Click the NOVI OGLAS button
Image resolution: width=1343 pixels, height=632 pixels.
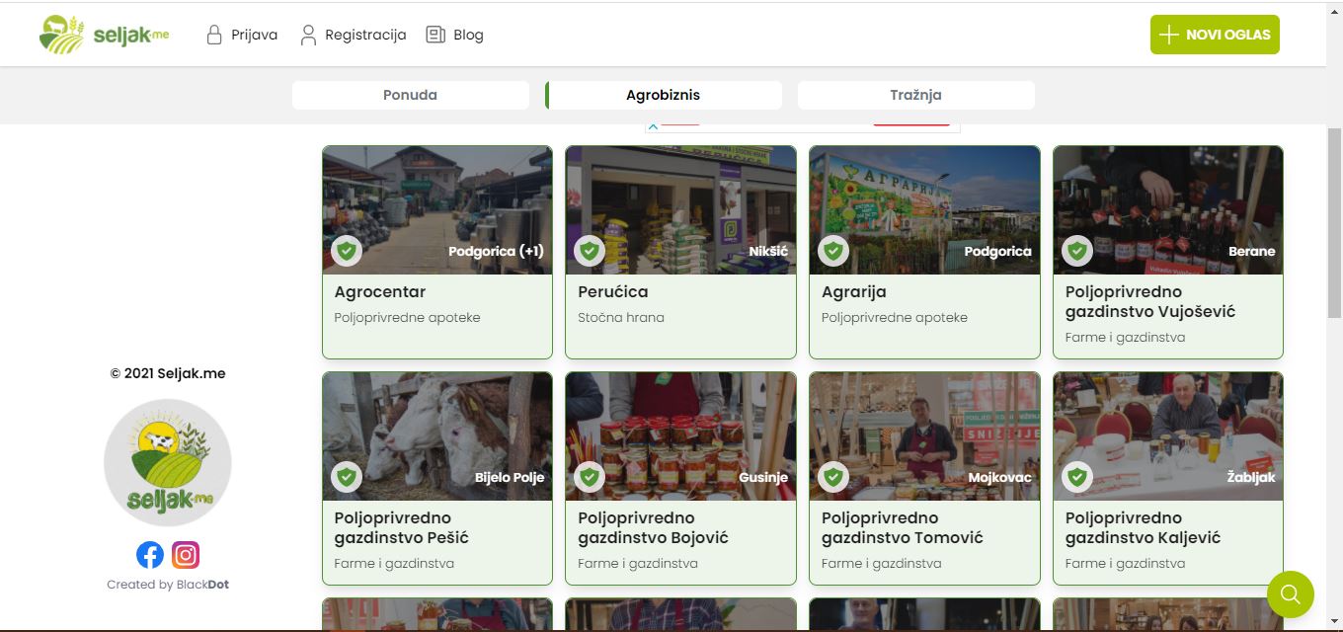(x=1215, y=35)
